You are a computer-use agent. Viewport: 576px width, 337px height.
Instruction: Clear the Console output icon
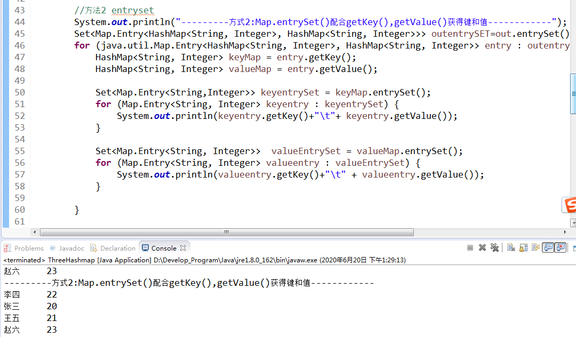click(x=511, y=248)
